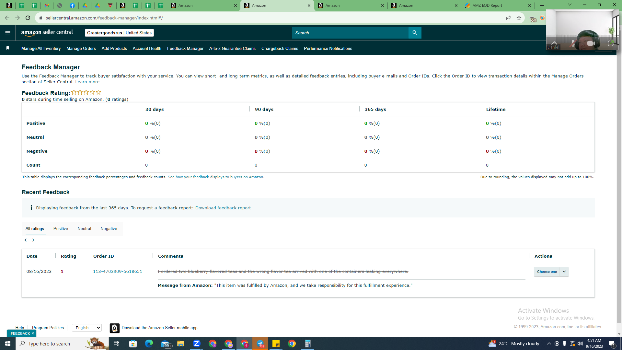The height and width of the screenshot is (350, 622).
Task: Click the bookmark flag icon in navigation bar
Action: point(8,48)
